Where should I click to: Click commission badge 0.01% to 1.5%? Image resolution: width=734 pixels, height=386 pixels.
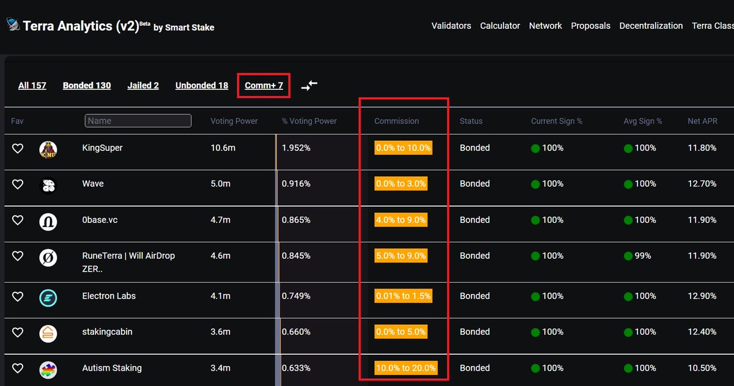point(404,295)
